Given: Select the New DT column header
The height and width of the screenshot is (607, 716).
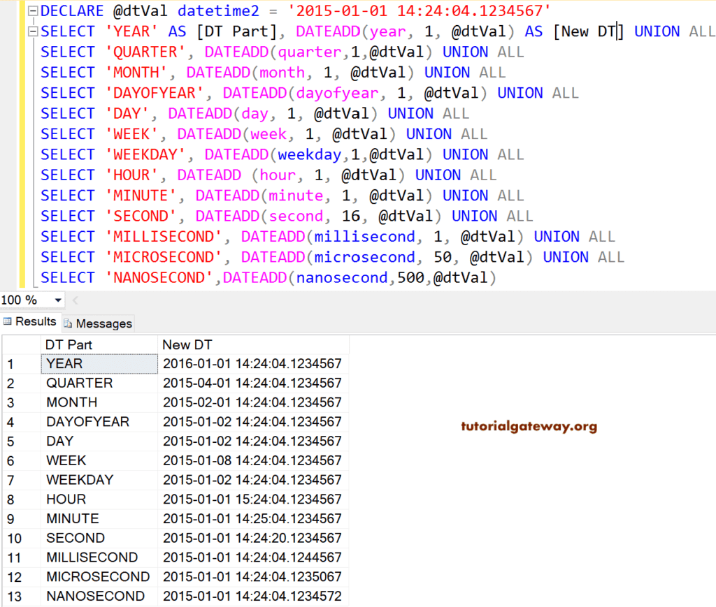Looking at the screenshot, I should coord(182,344).
